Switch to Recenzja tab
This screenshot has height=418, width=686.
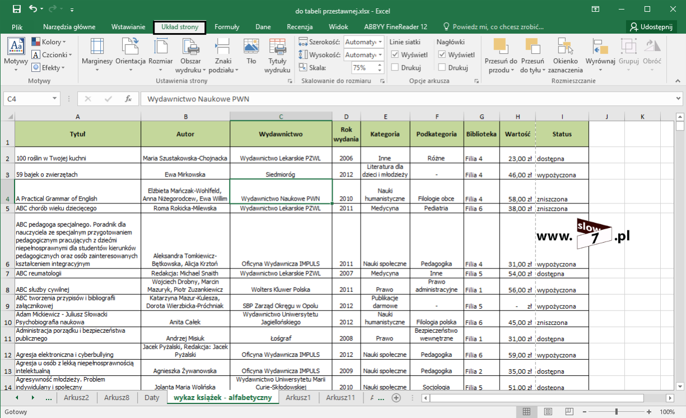click(300, 27)
